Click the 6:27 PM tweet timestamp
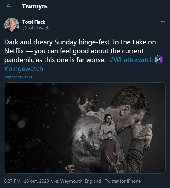 (x=13, y=181)
